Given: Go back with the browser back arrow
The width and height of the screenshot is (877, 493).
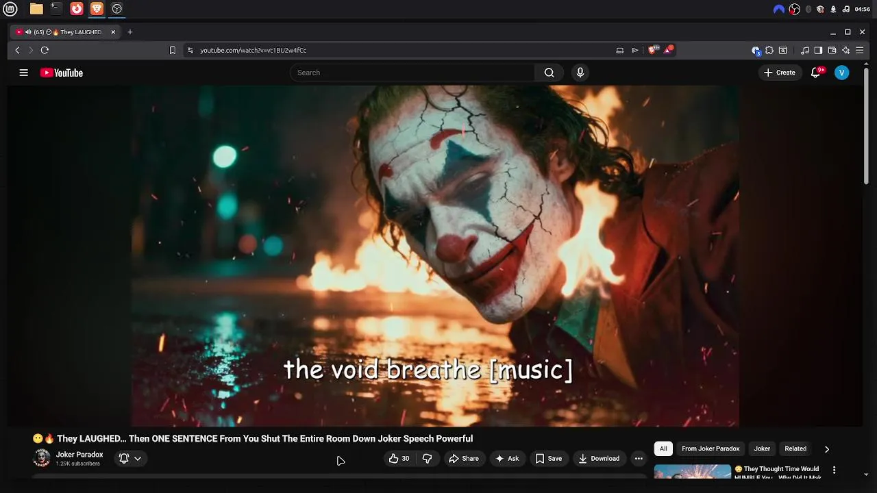Looking at the screenshot, I should [17, 50].
